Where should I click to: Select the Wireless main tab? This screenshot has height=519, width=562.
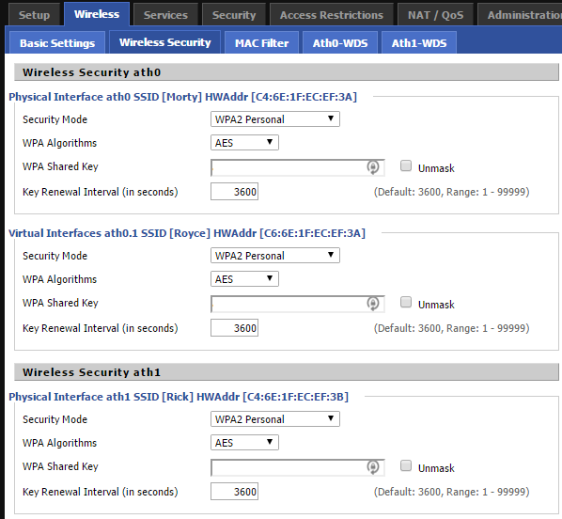97,14
